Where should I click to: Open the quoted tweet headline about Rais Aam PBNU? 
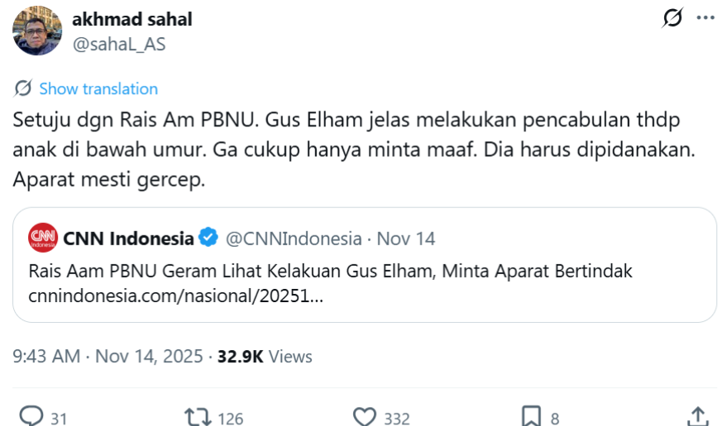click(331, 271)
